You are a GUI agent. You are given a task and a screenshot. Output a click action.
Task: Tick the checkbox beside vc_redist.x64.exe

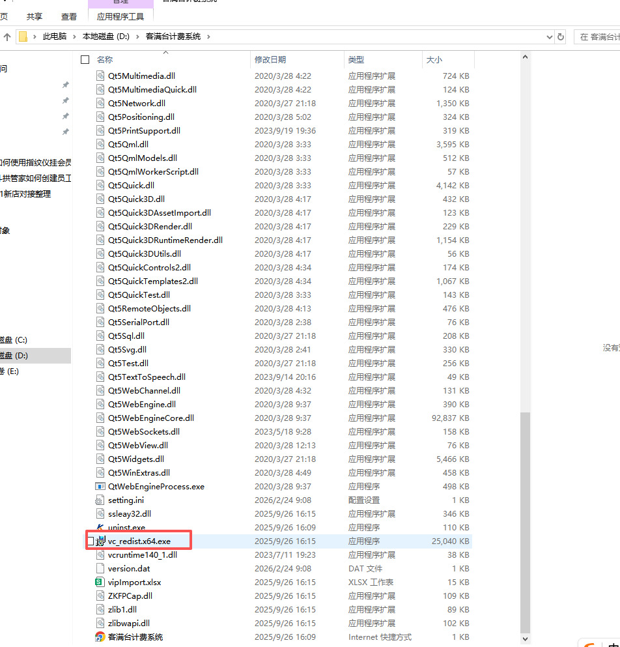[91, 541]
